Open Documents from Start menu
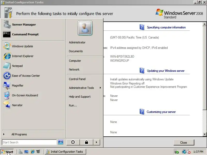Image resolution: width=207 pixels, height=155 pixels. tap(76, 51)
